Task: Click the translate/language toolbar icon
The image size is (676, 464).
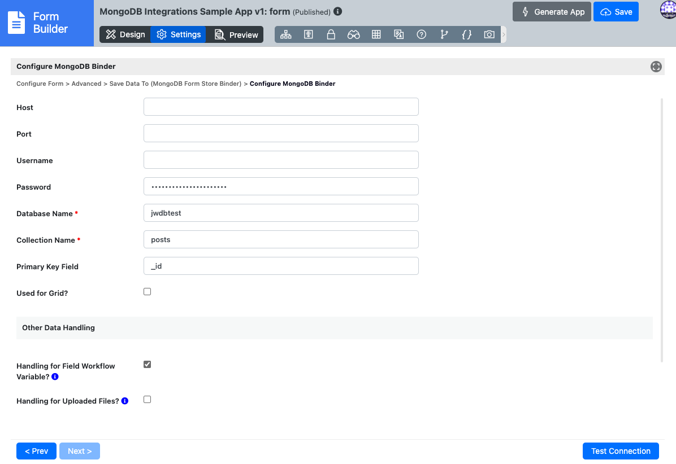Action: [399, 34]
